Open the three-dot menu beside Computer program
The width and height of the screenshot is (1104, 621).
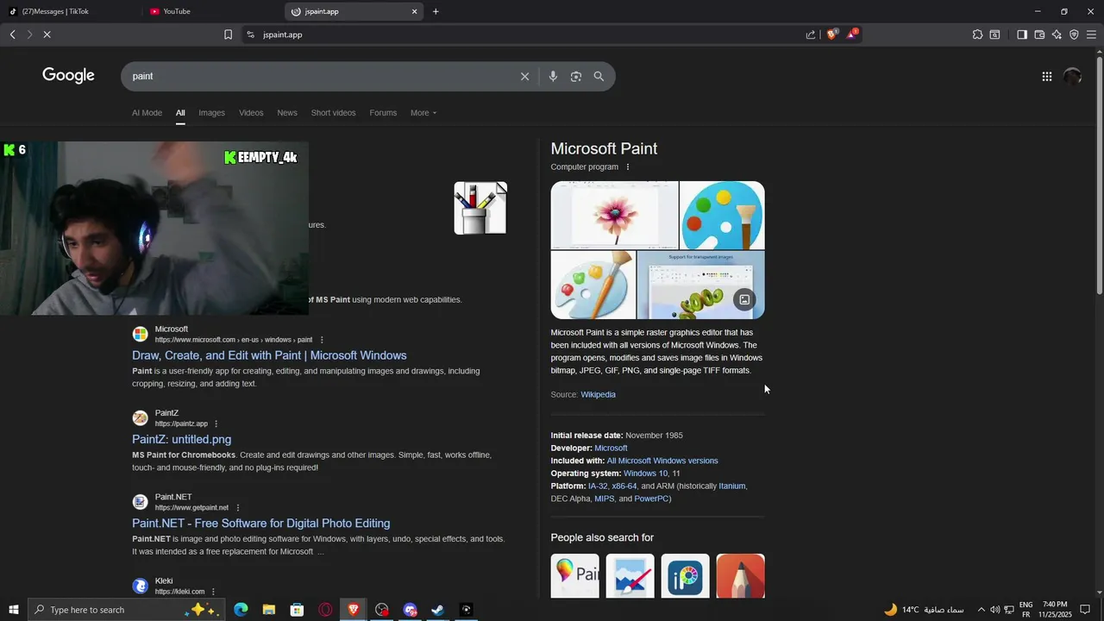click(x=627, y=167)
